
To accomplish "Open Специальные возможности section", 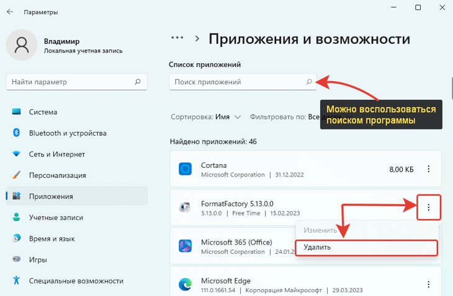I will (76, 281).
